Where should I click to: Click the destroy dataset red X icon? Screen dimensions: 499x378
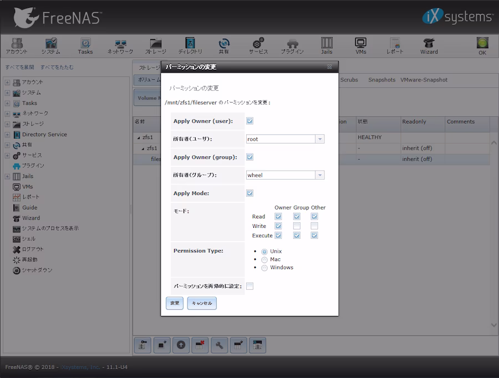click(200, 345)
